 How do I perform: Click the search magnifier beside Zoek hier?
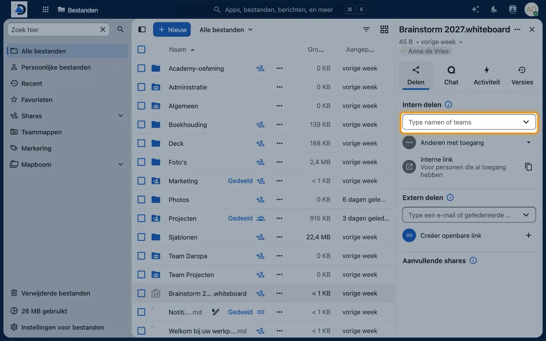pyautogui.click(x=121, y=29)
